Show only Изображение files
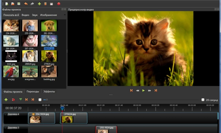The height and width of the screenshot is (133, 221). [48, 15]
